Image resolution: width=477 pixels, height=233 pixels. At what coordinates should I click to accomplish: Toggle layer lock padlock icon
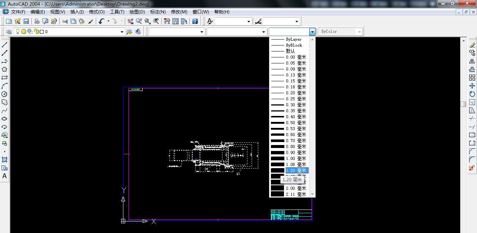click(x=36, y=32)
